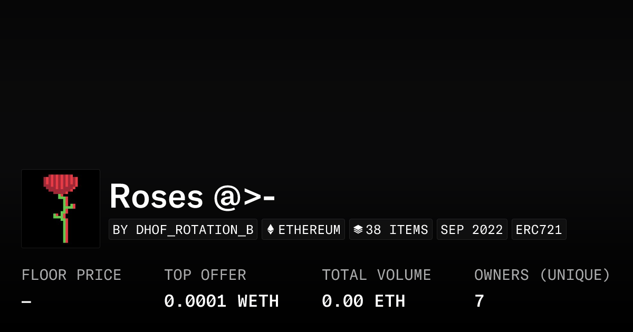The height and width of the screenshot is (332, 633).
Task: Click the FLOOR PRICE stat label
Action: coord(71,275)
